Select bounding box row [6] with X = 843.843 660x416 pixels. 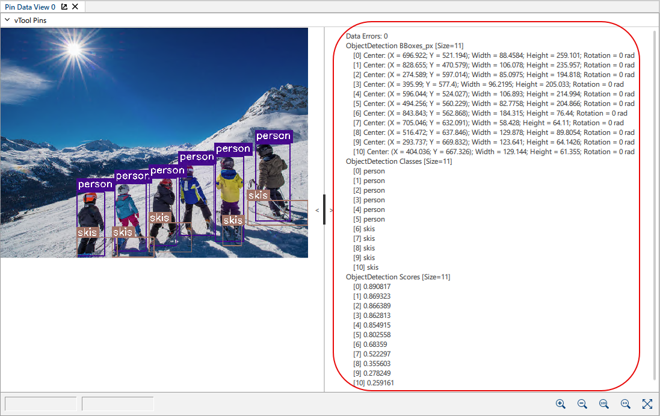[x=490, y=113]
